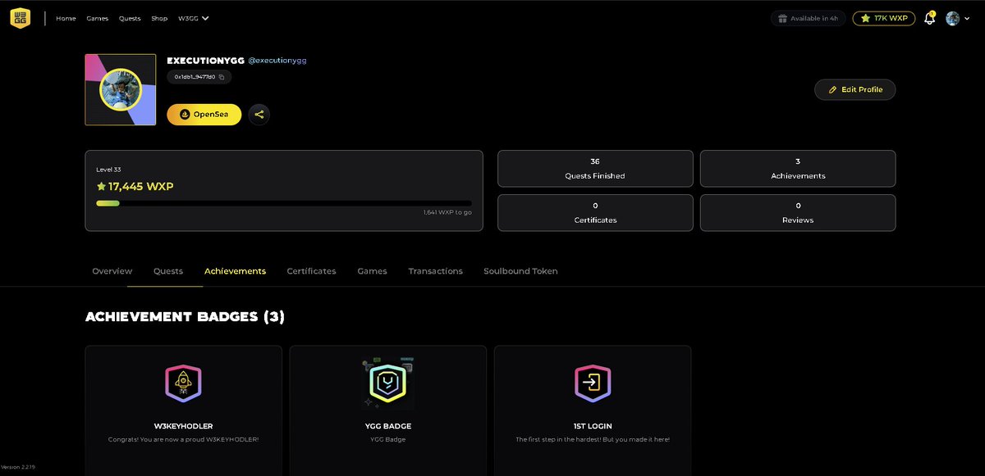Click the YGG BADGE title text
Screen dimensions: 985x476
point(387,426)
